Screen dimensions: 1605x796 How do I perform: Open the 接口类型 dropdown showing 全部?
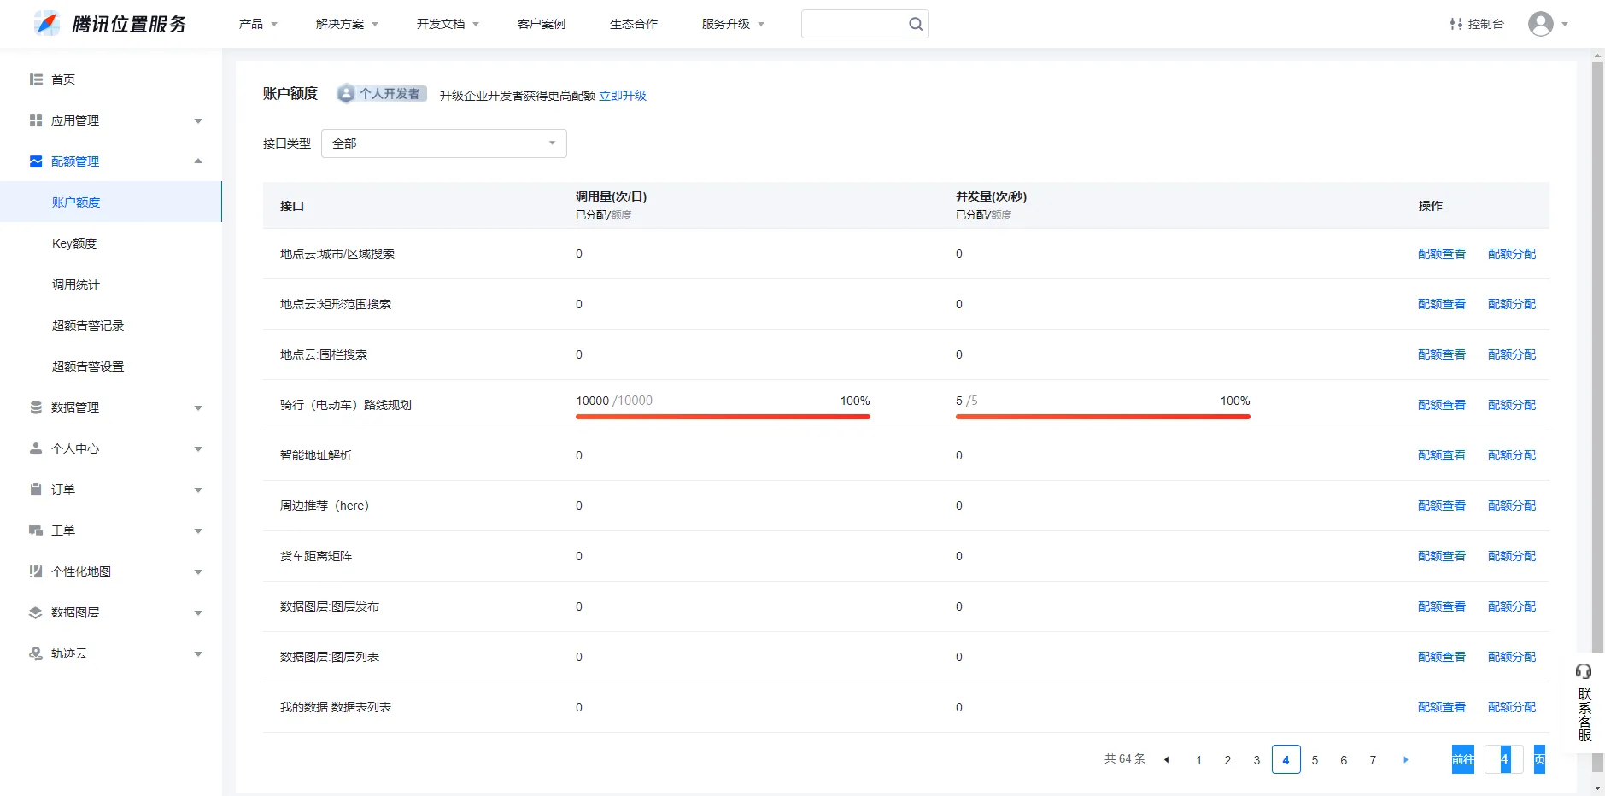point(443,143)
